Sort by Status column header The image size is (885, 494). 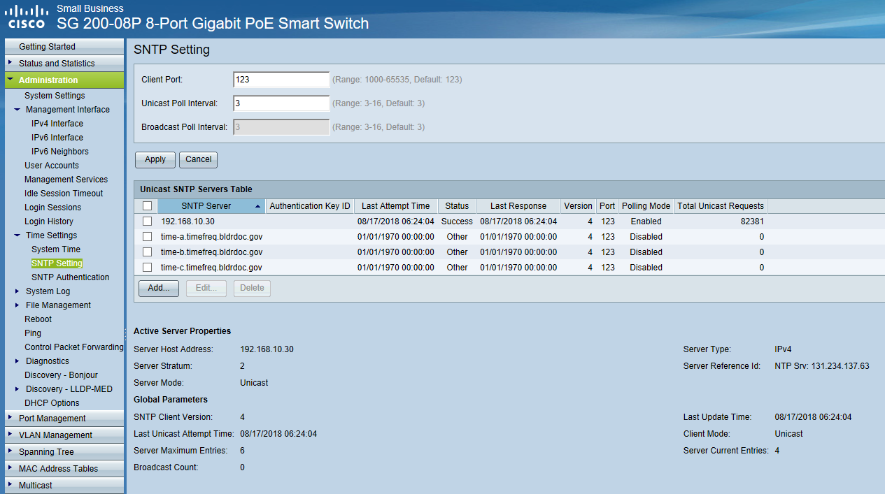click(x=457, y=206)
